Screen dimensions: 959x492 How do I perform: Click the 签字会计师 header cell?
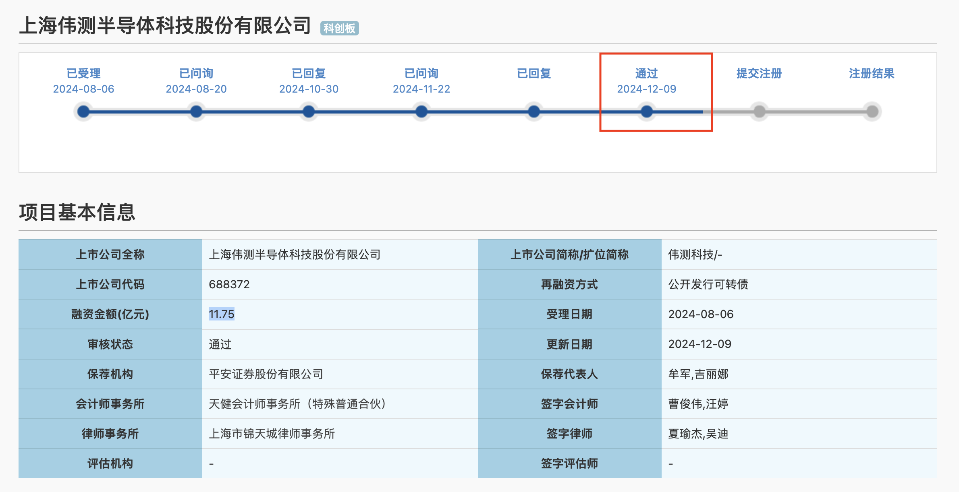click(x=569, y=404)
